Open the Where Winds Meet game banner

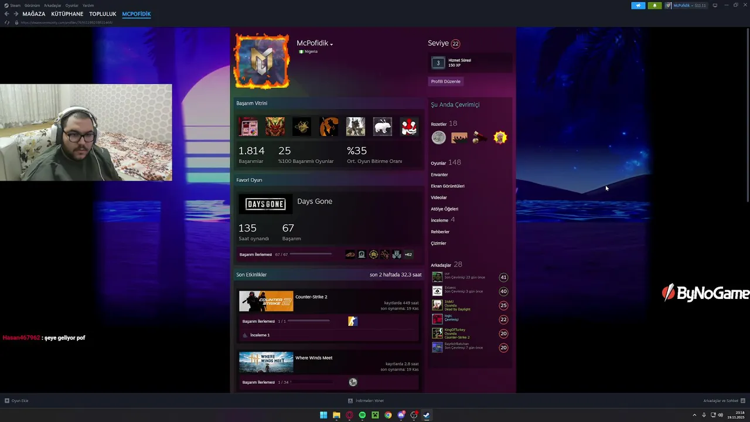tap(266, 362)
